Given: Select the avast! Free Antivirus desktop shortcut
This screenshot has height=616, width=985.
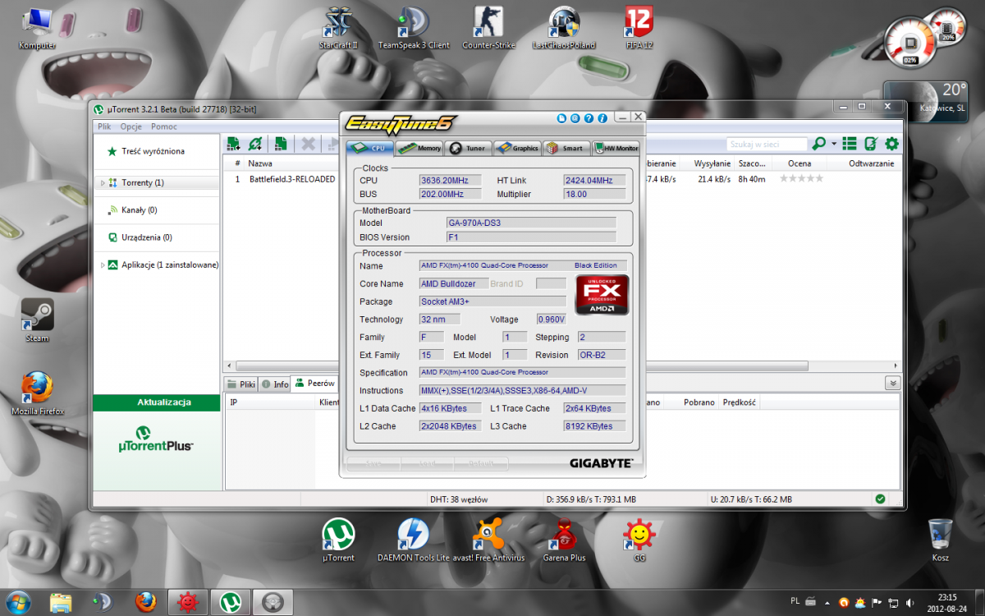Looking at the screenshot, I should 488,540.
